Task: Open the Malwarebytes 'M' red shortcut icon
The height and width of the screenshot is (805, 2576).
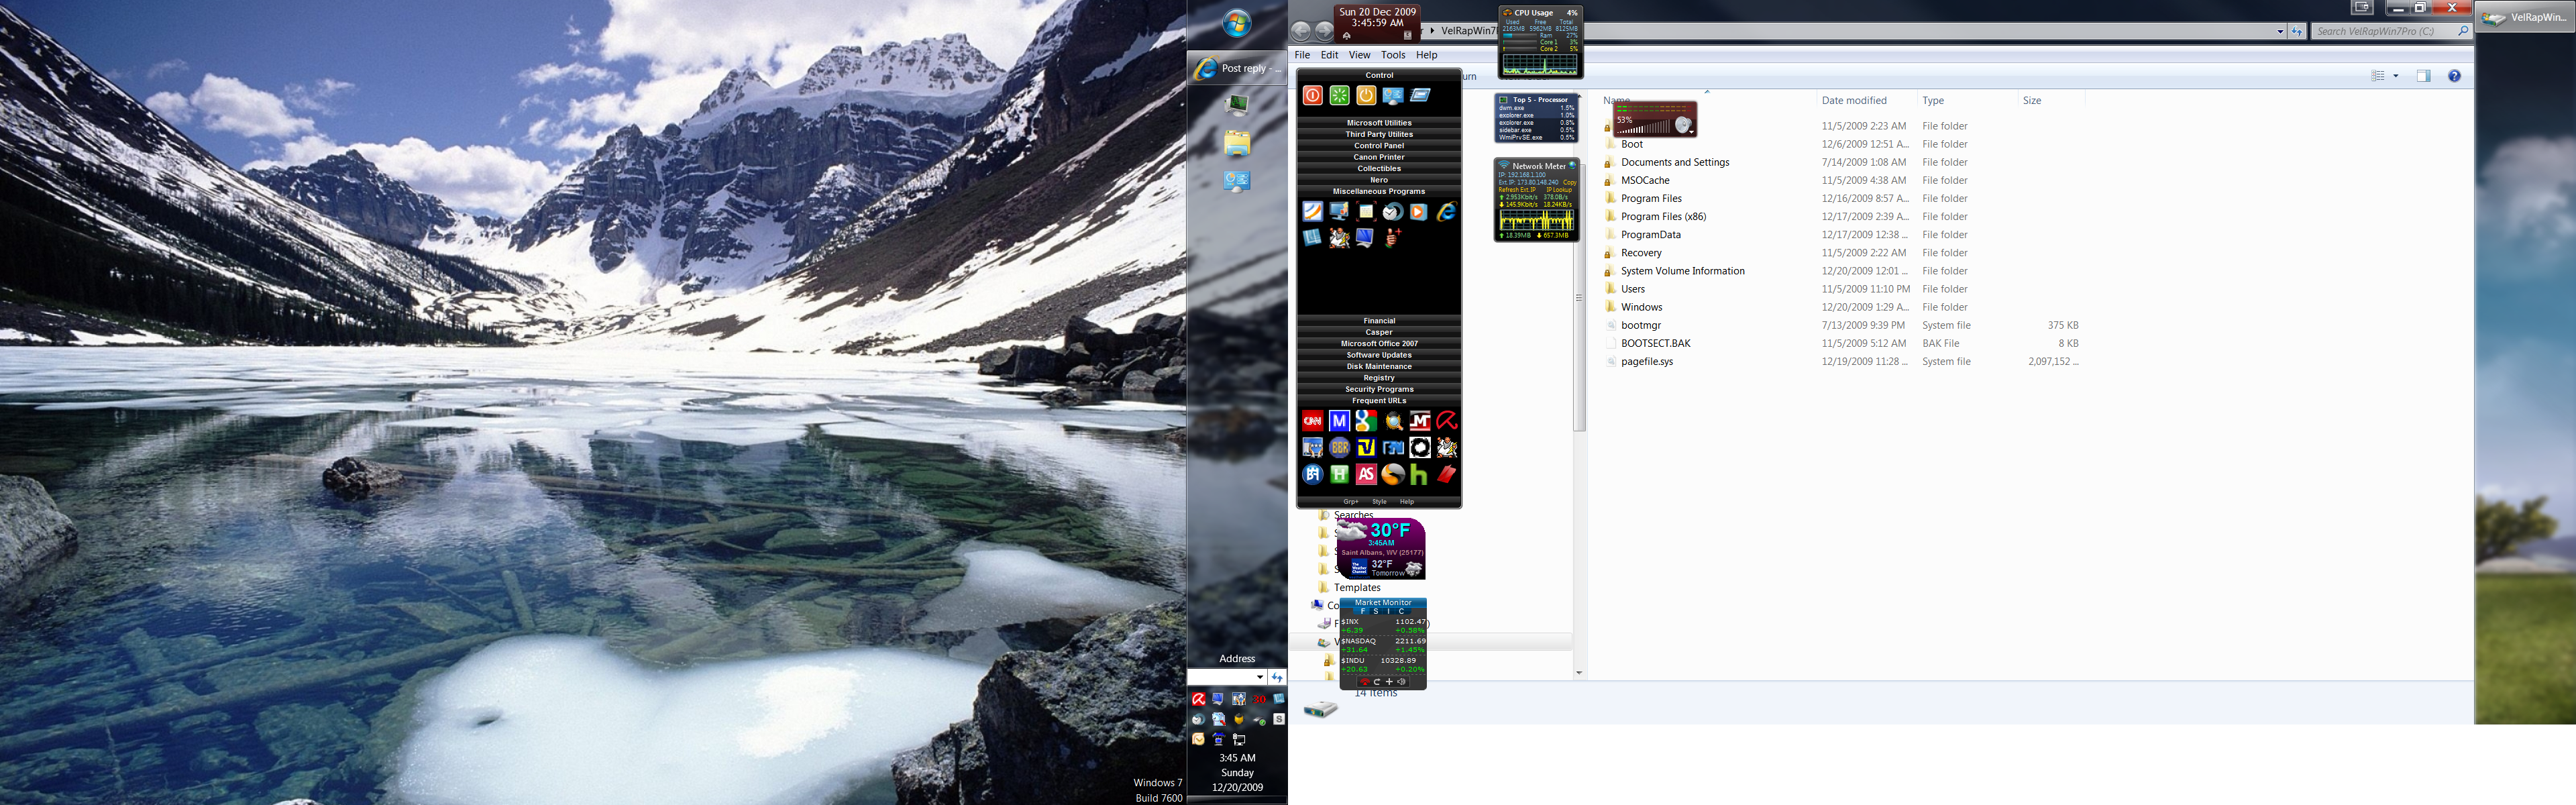Action: pos(1419,421)
